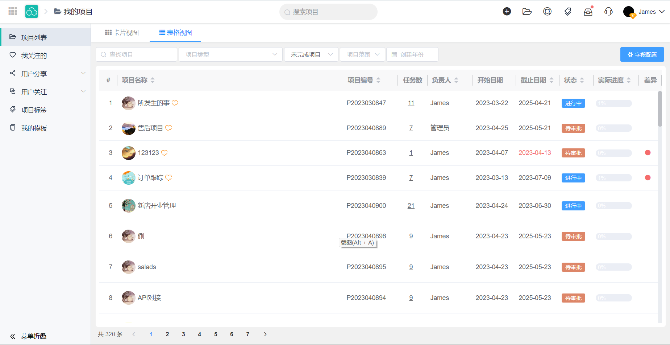Click the salads project avatar

(x=129, y=267)
